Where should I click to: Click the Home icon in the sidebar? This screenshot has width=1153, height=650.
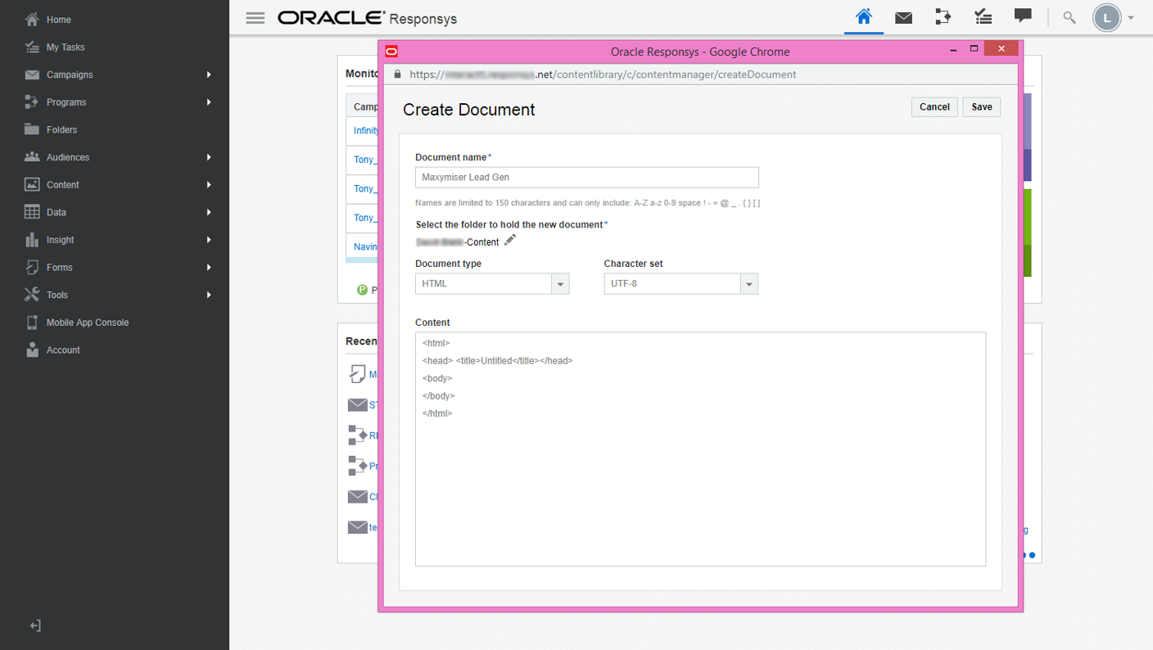(32, 20)
